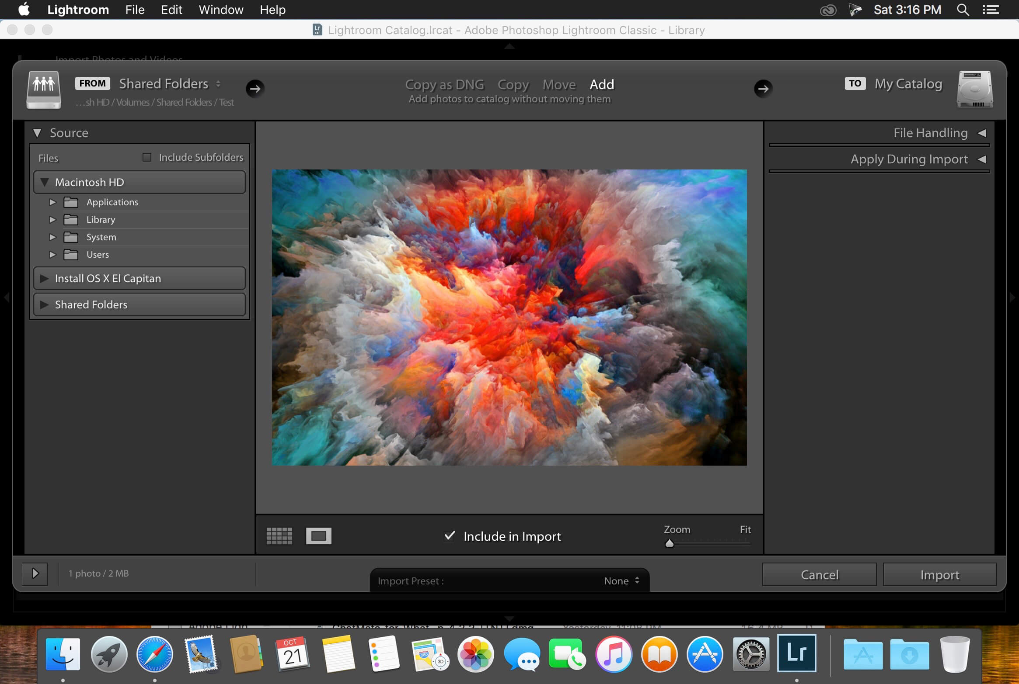Select Add import method
This screenshot has height=684, width=1019.
(x=601, y=84)
